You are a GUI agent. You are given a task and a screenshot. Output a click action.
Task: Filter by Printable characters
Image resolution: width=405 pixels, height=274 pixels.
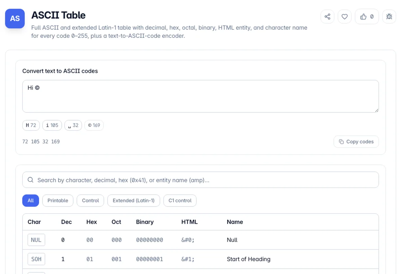coord(58,200)
